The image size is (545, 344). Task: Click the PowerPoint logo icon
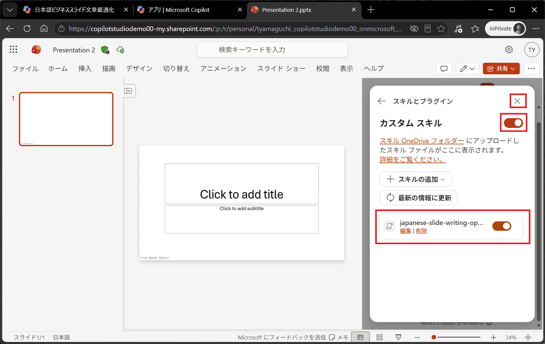click(x=36, y=50)
